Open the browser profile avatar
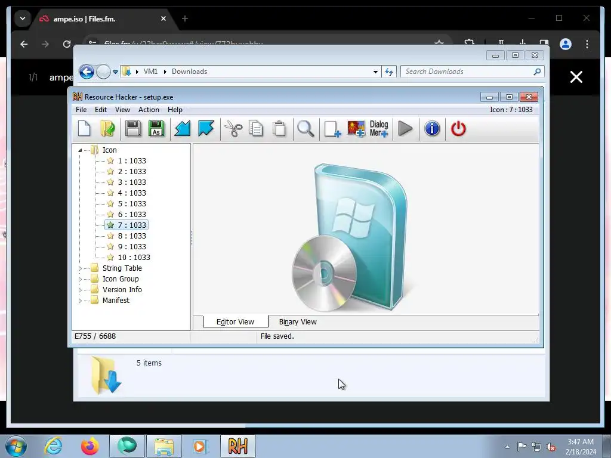This screenshot has height=458, width=611. pyautogui.click(x=566, y=44)
